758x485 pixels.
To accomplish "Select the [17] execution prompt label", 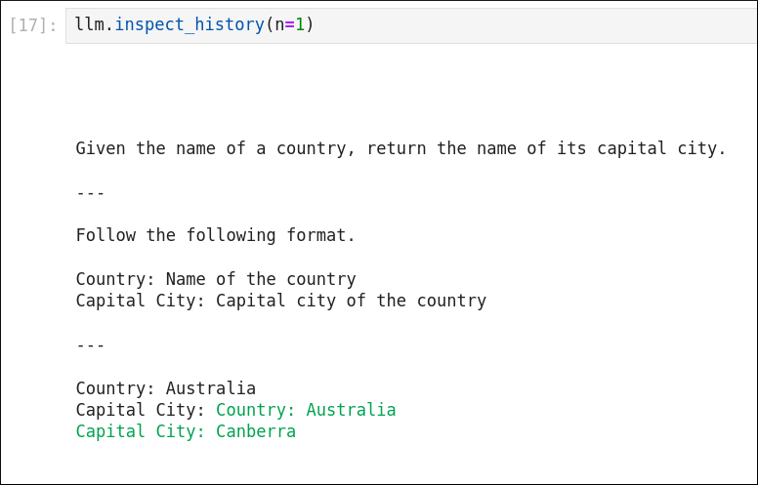I will [x=33, y=25].
